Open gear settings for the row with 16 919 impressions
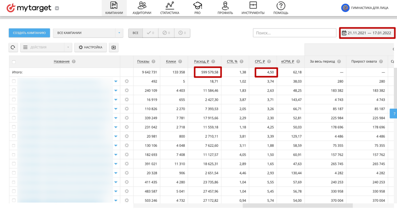This screenshot has height=209, width=397. 126,100
